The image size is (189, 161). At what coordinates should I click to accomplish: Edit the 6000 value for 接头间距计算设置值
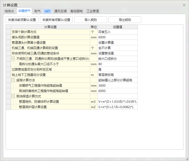pos(117,37)
